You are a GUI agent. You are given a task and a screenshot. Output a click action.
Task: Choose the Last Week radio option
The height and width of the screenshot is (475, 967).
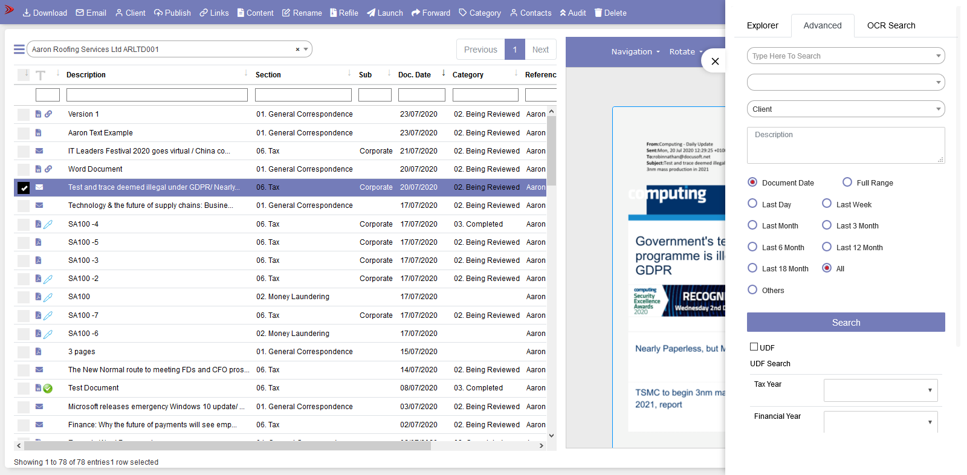coord(827,204)
